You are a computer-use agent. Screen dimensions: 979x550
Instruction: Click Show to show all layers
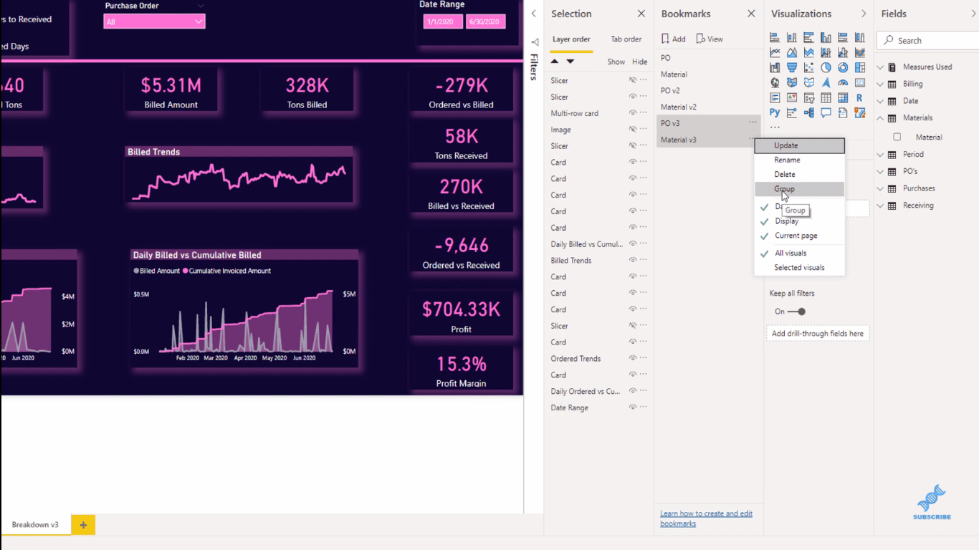616,62
